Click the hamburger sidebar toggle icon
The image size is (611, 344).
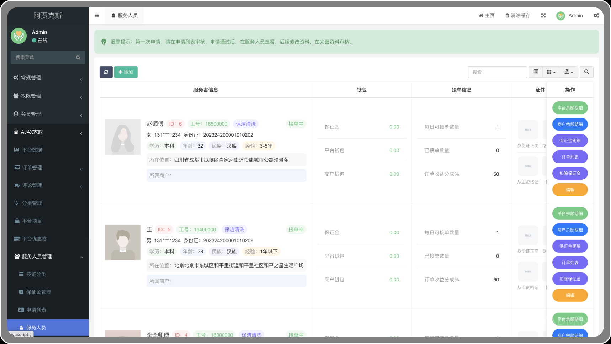point(97,16)
